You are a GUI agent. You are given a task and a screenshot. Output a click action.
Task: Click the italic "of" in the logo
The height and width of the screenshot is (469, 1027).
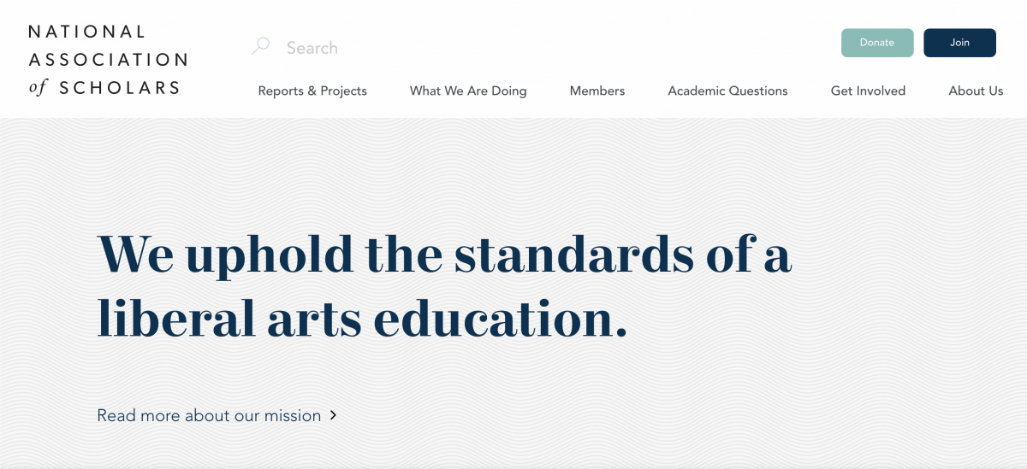[x=38, y=87]
